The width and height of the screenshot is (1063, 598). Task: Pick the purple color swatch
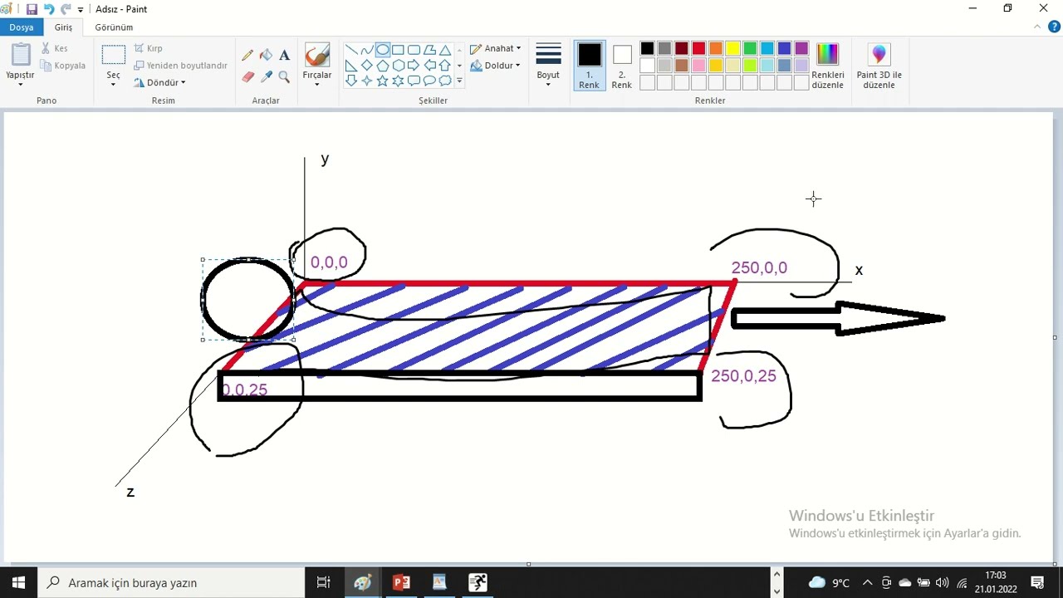(x=801, y=48)
